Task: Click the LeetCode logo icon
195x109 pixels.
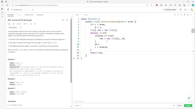Action: coord(8,10)
